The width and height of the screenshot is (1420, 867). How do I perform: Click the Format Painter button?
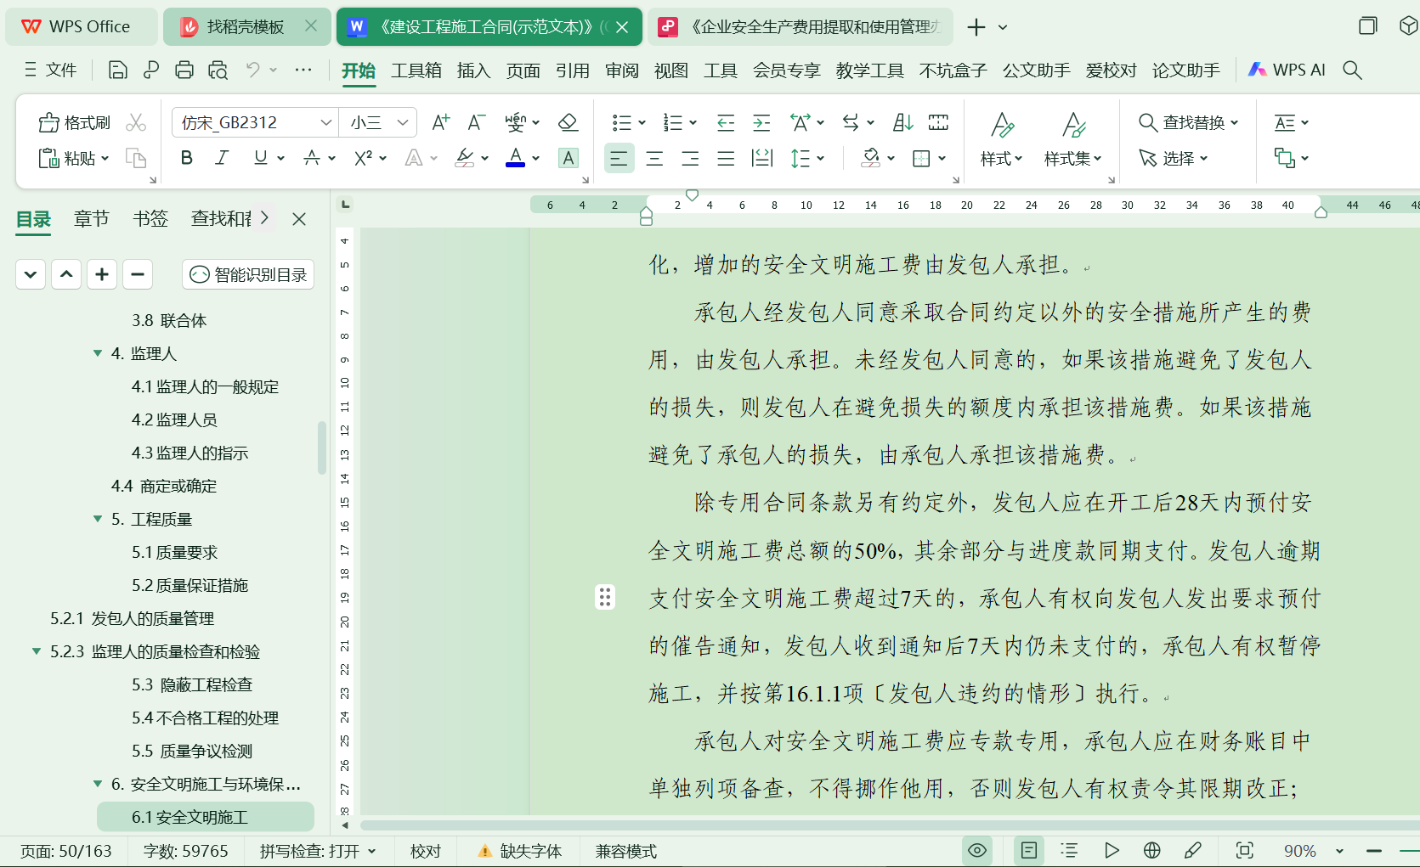click(x=75, y=122)
